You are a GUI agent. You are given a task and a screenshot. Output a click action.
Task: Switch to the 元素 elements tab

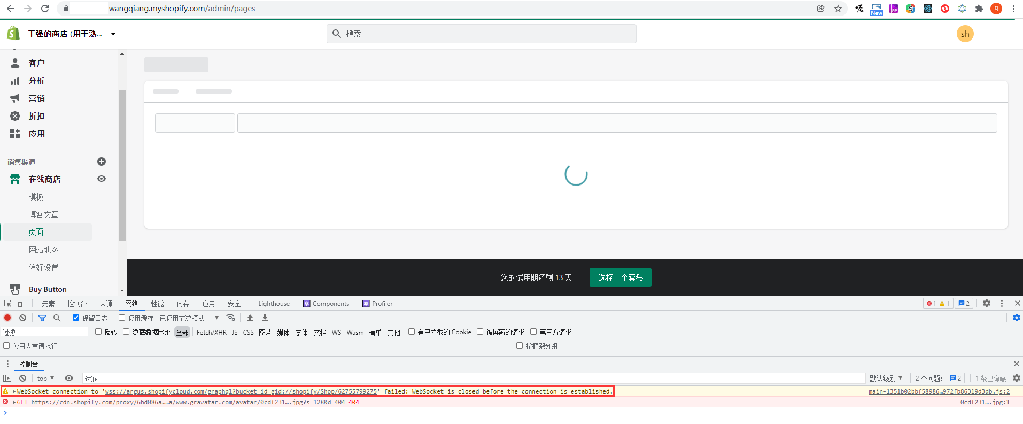[x=48, y=304]
